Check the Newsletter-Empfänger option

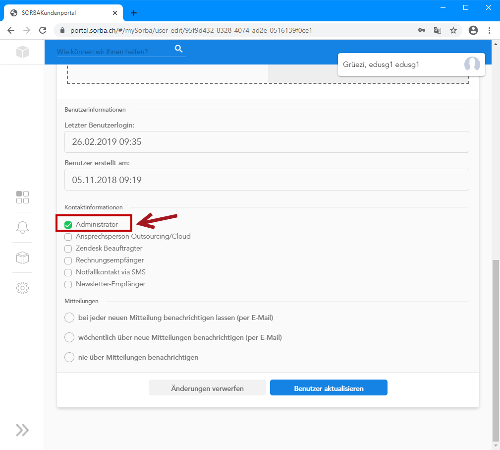point(68,284)
